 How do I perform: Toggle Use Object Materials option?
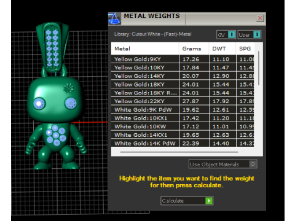coord(223,164)
